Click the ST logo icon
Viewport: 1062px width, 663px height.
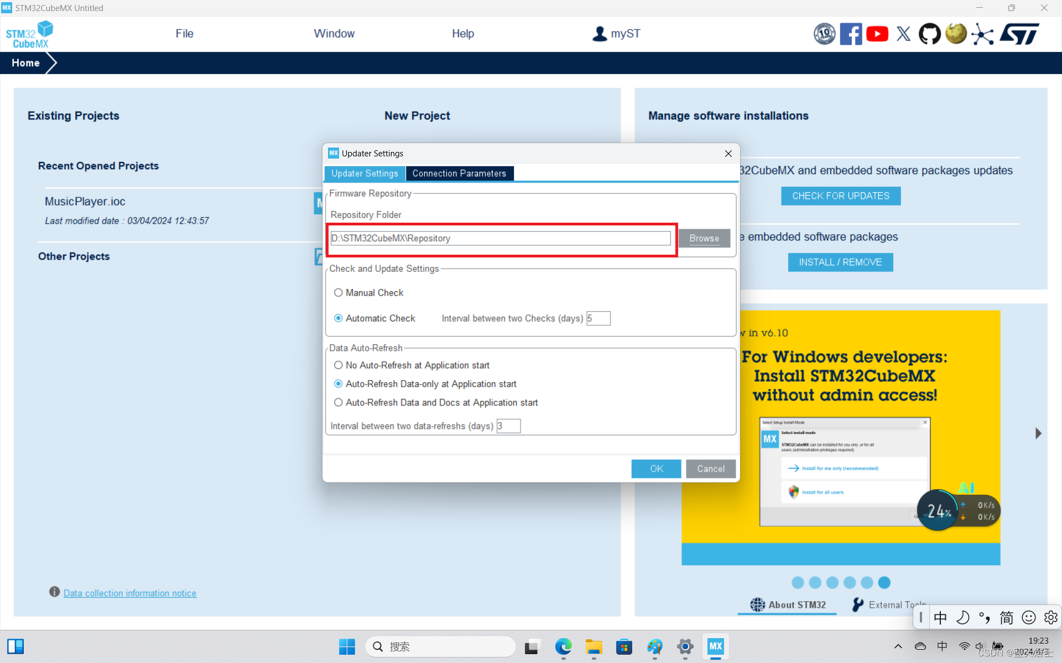pos(1019,34)
